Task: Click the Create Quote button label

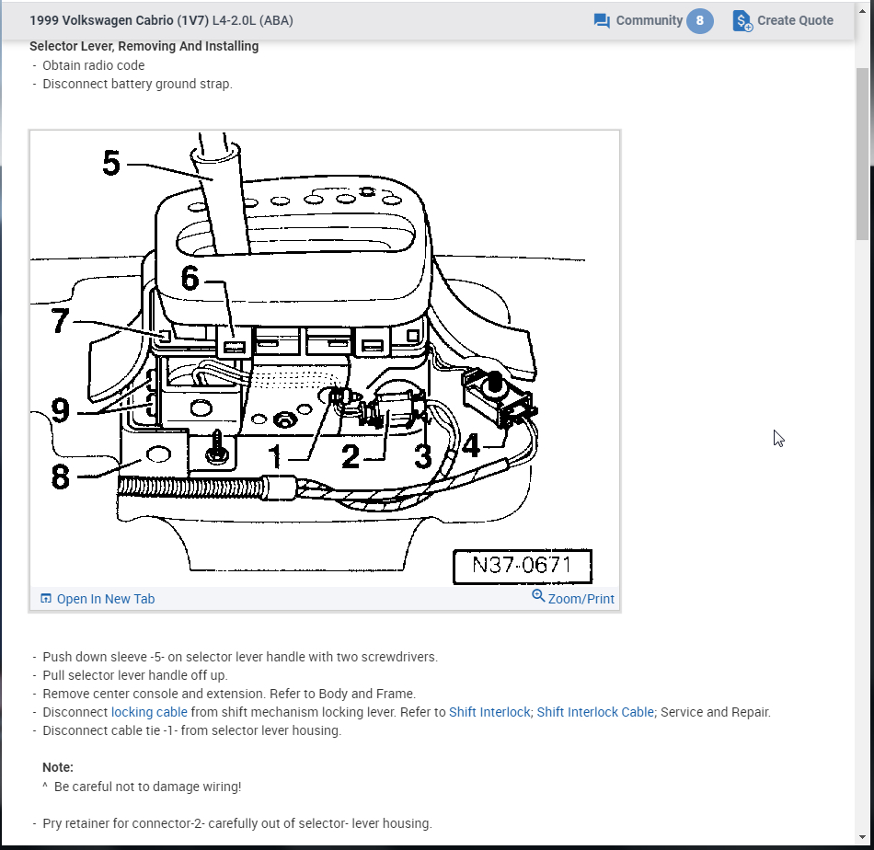Action: (795, 20)
